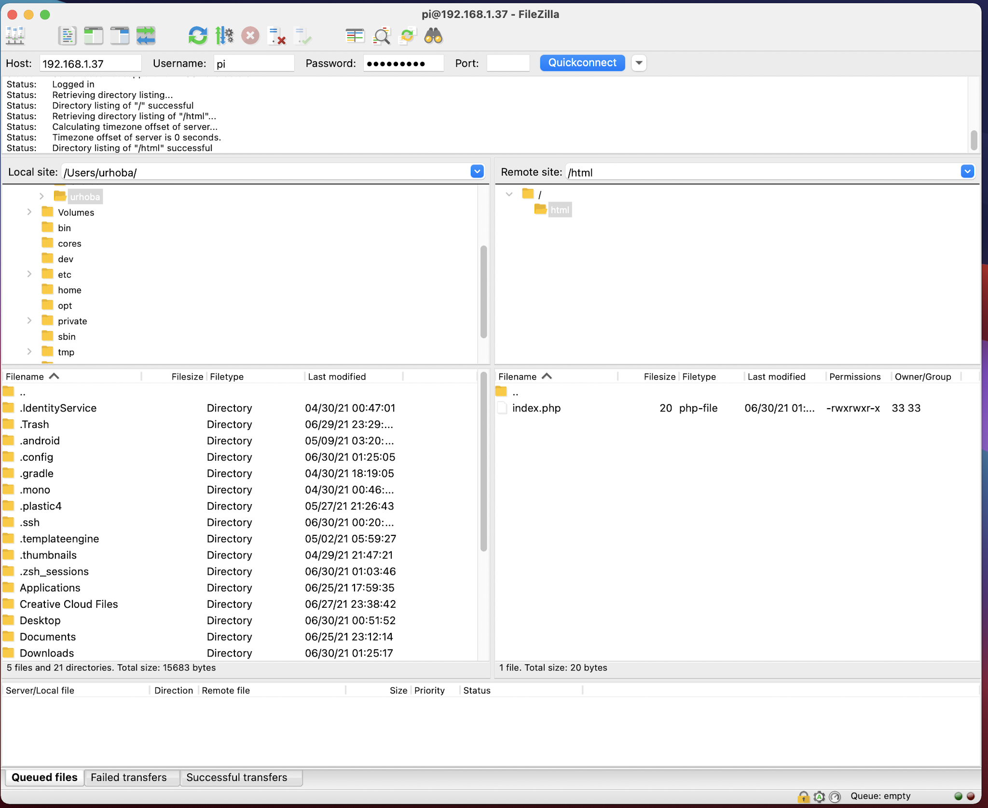
Task: Expand the etc folder in local tree
Action: (x=29, y=274)
